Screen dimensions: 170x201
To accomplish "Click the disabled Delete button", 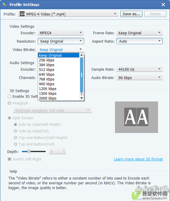I will click(x=155, y=14).
